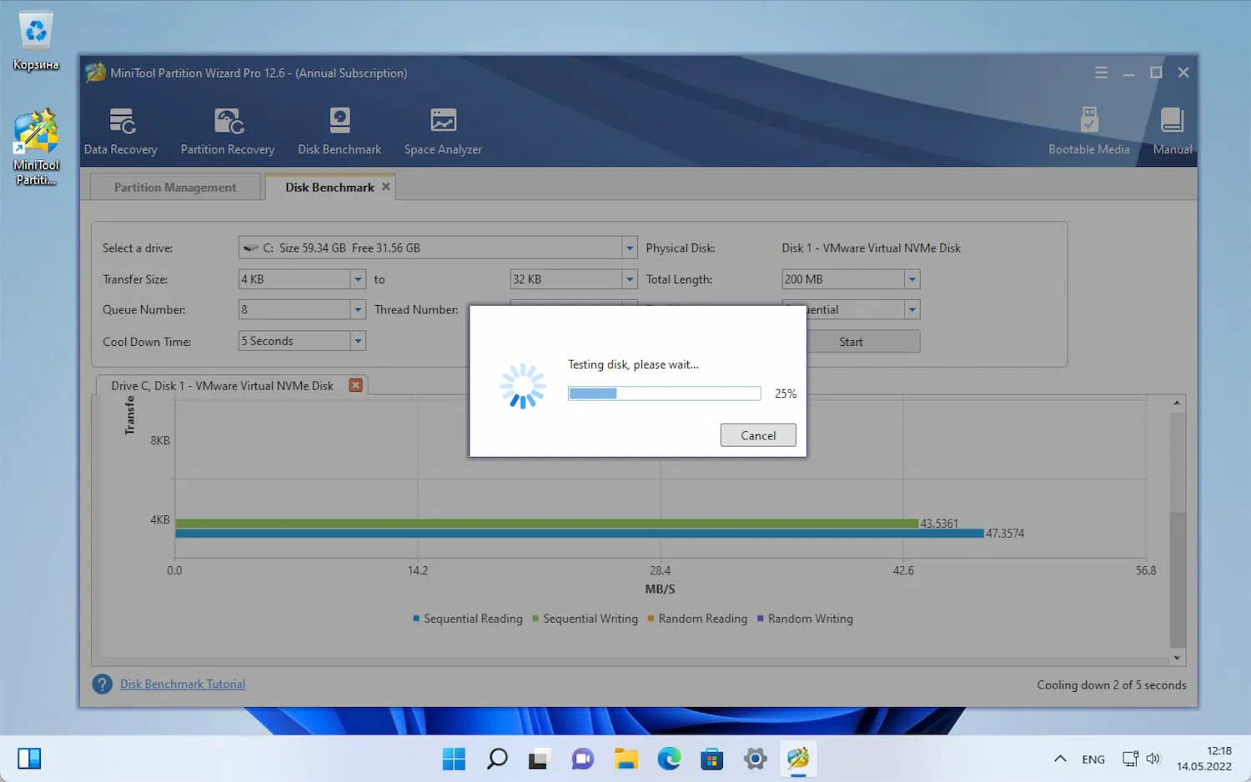
Task: Open Settings from the taskbar
Action: (x=756, y=759)
